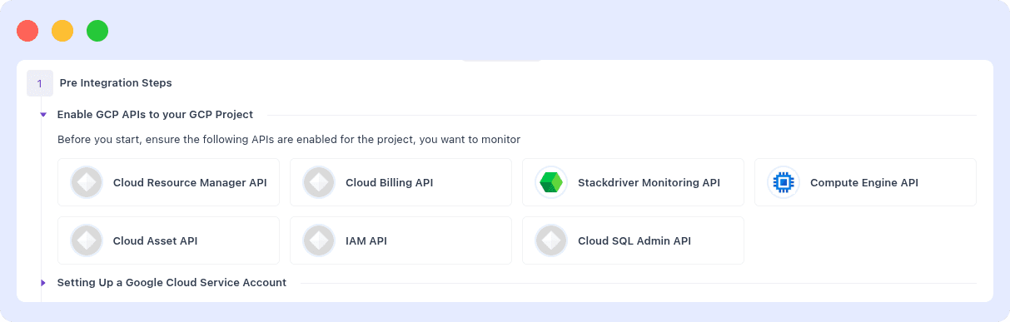Open the Cloud Asset API label

(x=155, y=240)
